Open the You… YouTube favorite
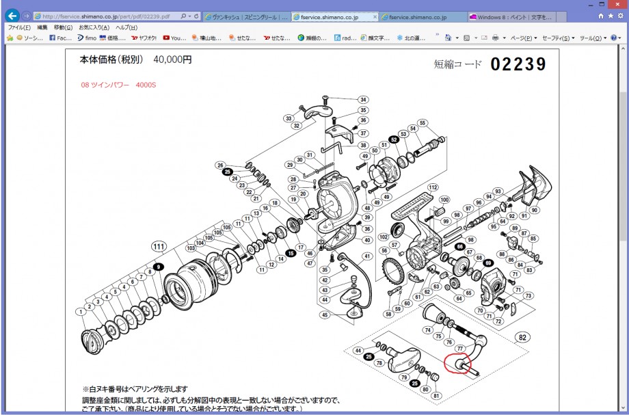The width and height of the screenshot is (629, 415). (175, 38)
